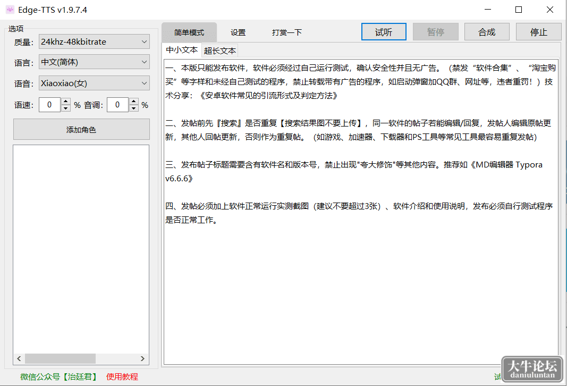The height and width of the screenshot is (386, 567).
Task: Open the 质量 quality dropdown
Action: pos(94,42)
